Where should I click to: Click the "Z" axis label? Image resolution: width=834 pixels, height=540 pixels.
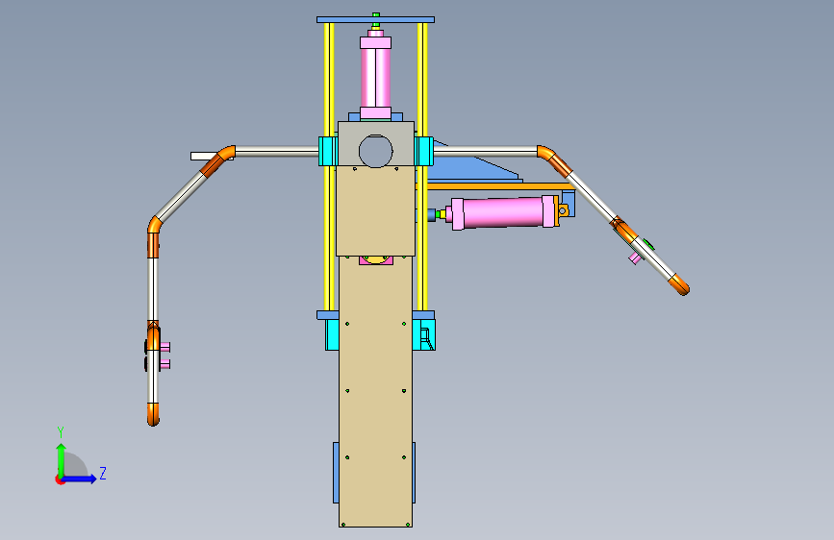tap(103, 473)
